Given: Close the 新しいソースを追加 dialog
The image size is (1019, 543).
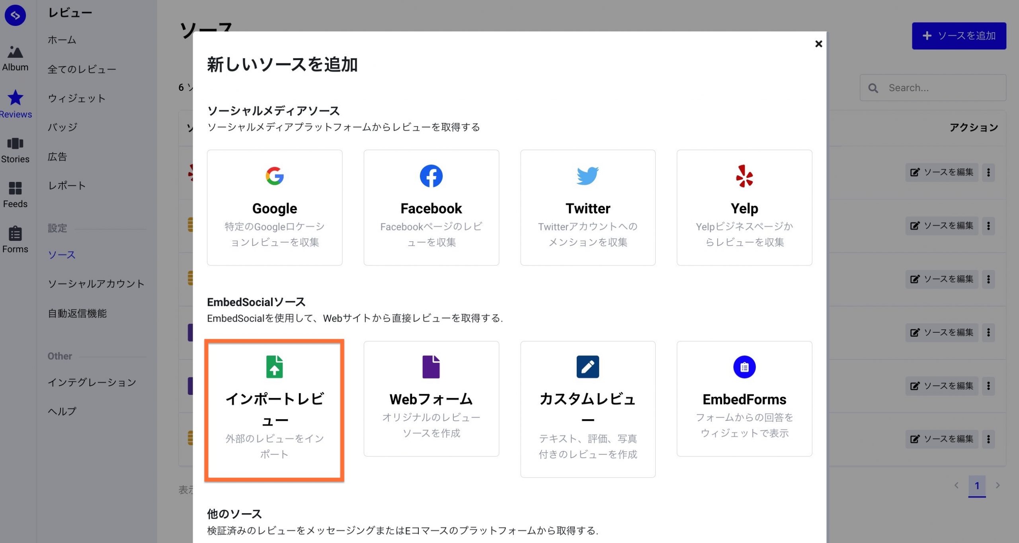Looking at the screenshot, I should (x=818, y=44).
